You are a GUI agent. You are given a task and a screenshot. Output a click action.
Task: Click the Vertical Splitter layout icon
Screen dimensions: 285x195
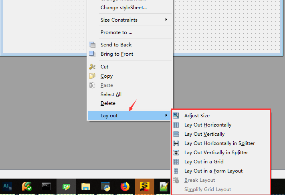176,153
